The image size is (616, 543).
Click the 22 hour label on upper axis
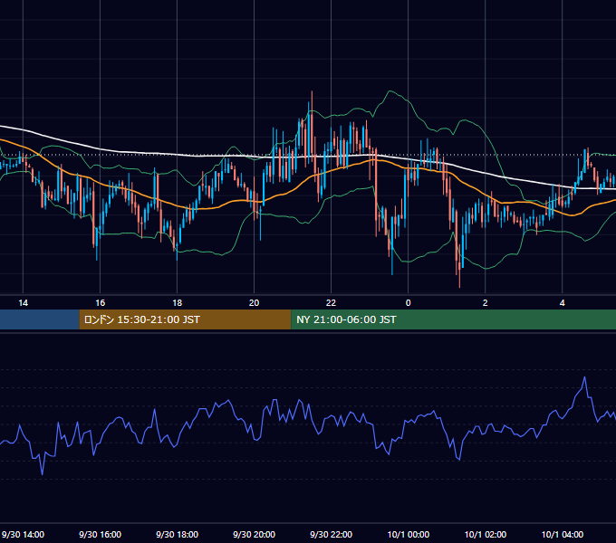(332, 303)
